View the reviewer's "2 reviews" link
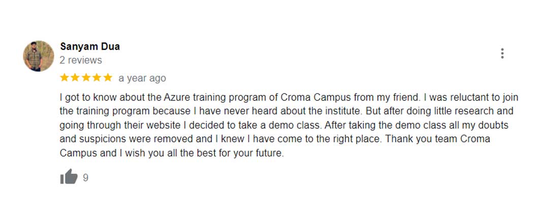The height and width of the screenshot is (215, 538). click(x=81, y=60)
